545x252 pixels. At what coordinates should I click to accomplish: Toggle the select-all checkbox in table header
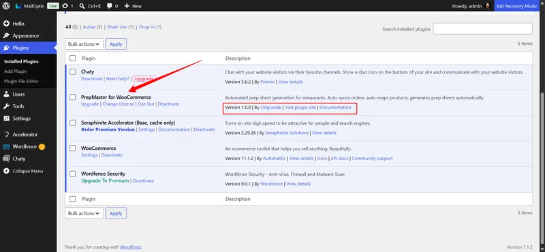72,58
